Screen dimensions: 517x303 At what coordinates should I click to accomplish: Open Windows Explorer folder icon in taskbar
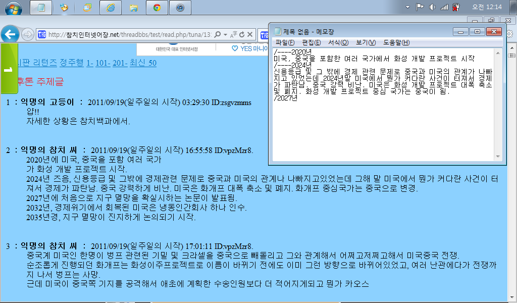click(133, 8)
